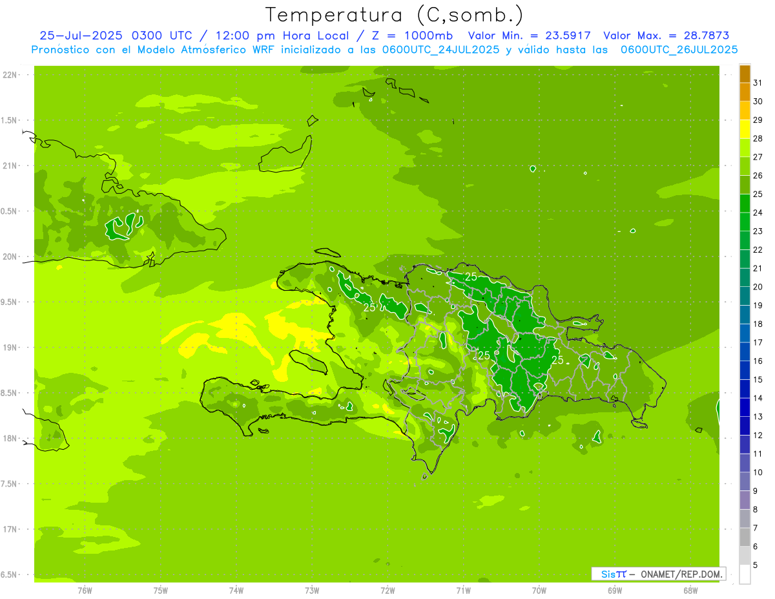Select the "0600UTC_26JUL2025" valid-until time text

point(679,50)
